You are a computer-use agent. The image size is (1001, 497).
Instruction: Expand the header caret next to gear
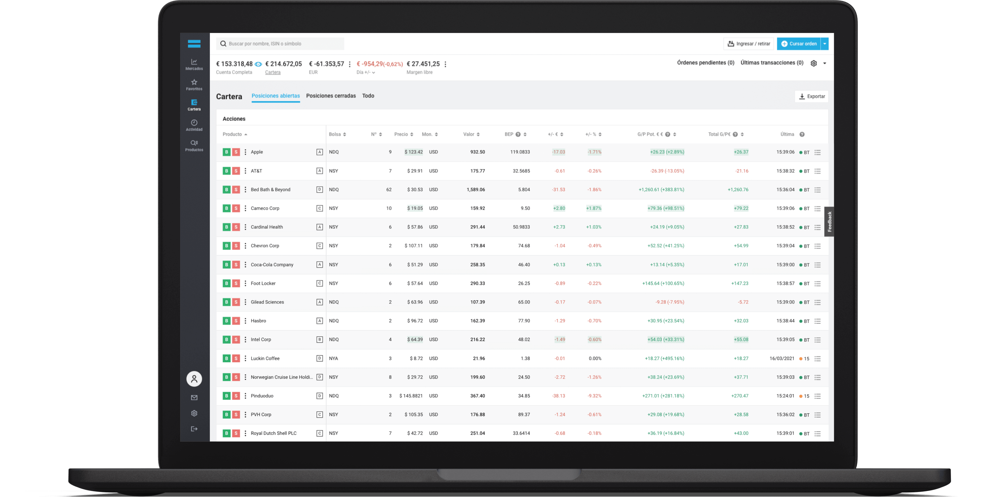click(x=824, y=63)
